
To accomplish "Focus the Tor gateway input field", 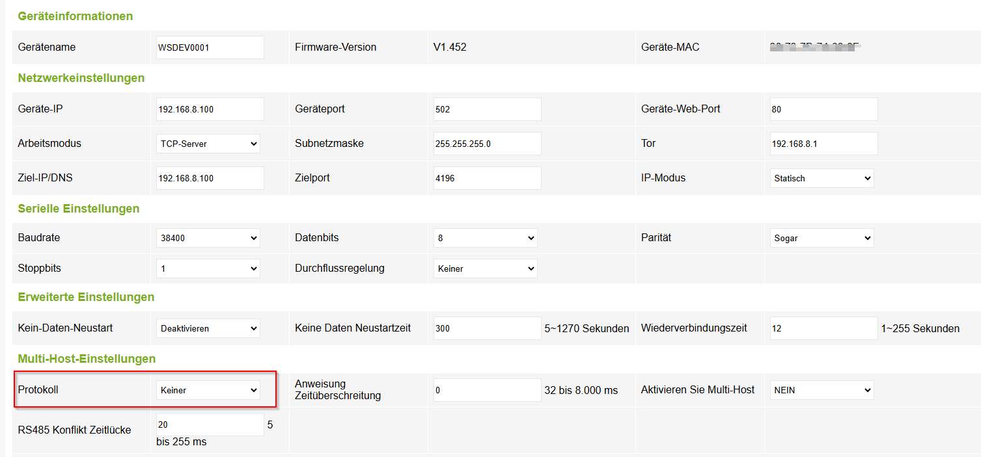I will [823, 144].
